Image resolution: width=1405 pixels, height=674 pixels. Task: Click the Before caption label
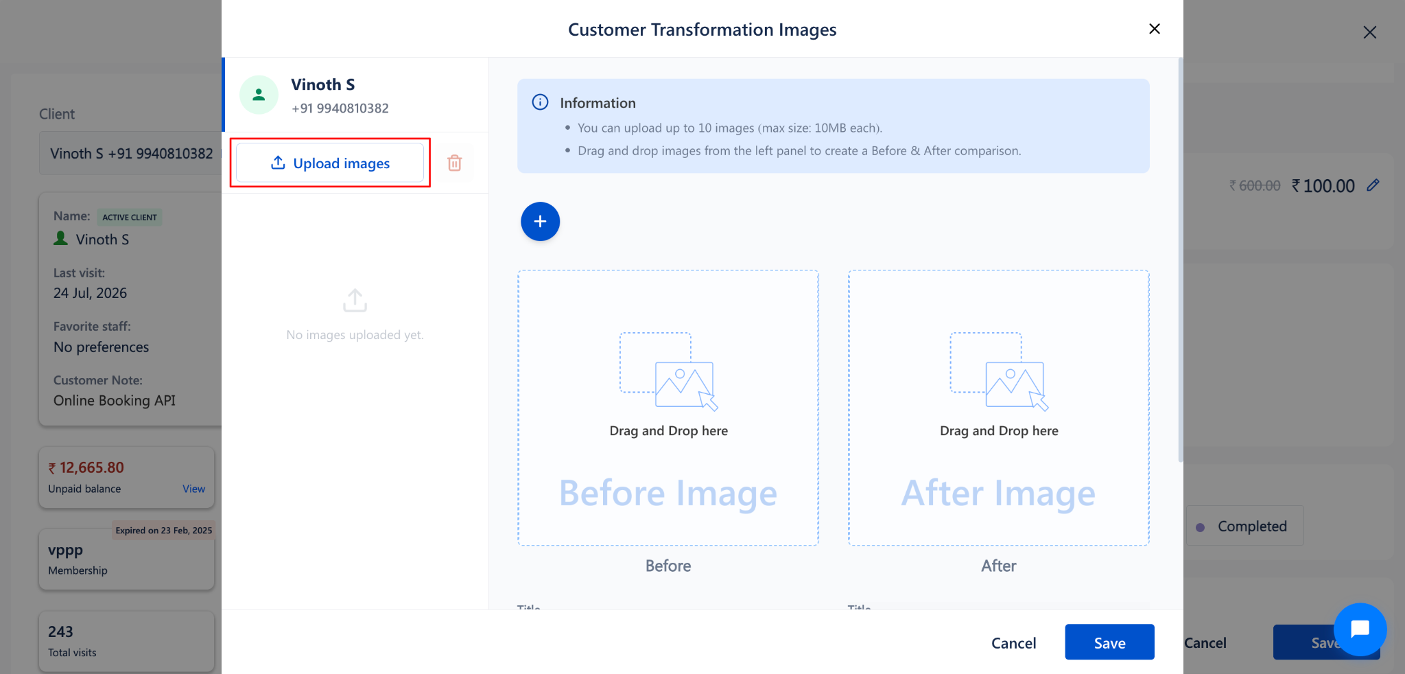pos(668,566)
